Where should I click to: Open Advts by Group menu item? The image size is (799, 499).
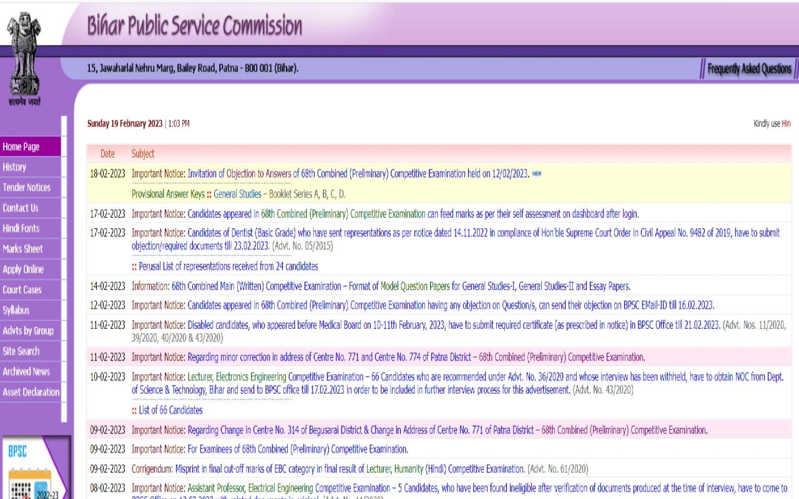click(x=28, y=331)
